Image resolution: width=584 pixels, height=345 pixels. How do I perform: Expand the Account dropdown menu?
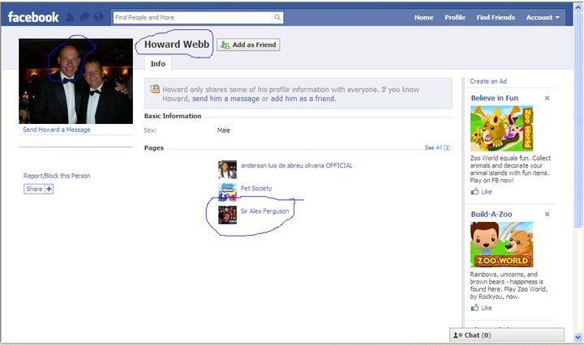543,17
